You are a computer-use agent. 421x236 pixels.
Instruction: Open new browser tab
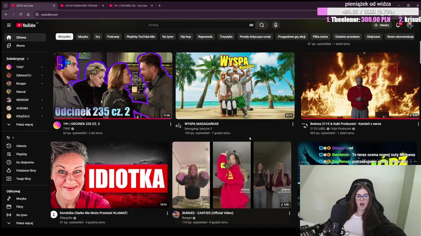(160, 6)
